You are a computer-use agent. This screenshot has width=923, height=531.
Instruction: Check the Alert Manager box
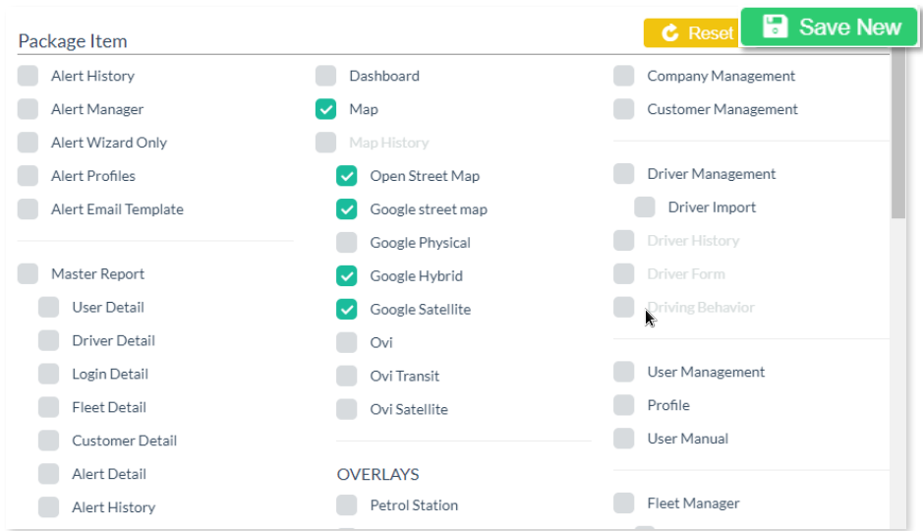pos(29,109)
